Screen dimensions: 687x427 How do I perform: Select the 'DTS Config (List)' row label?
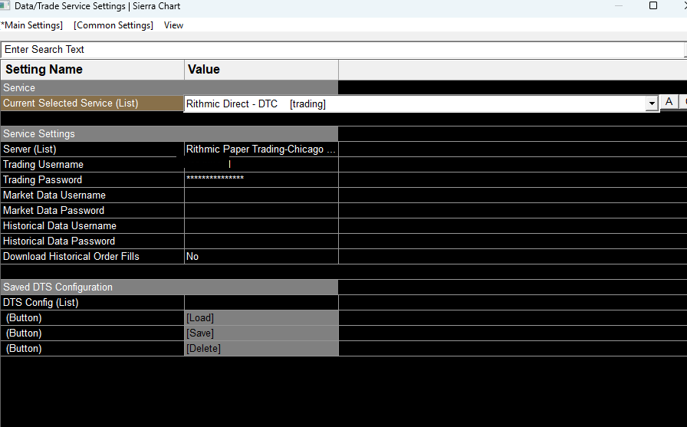tap(41, 303)
